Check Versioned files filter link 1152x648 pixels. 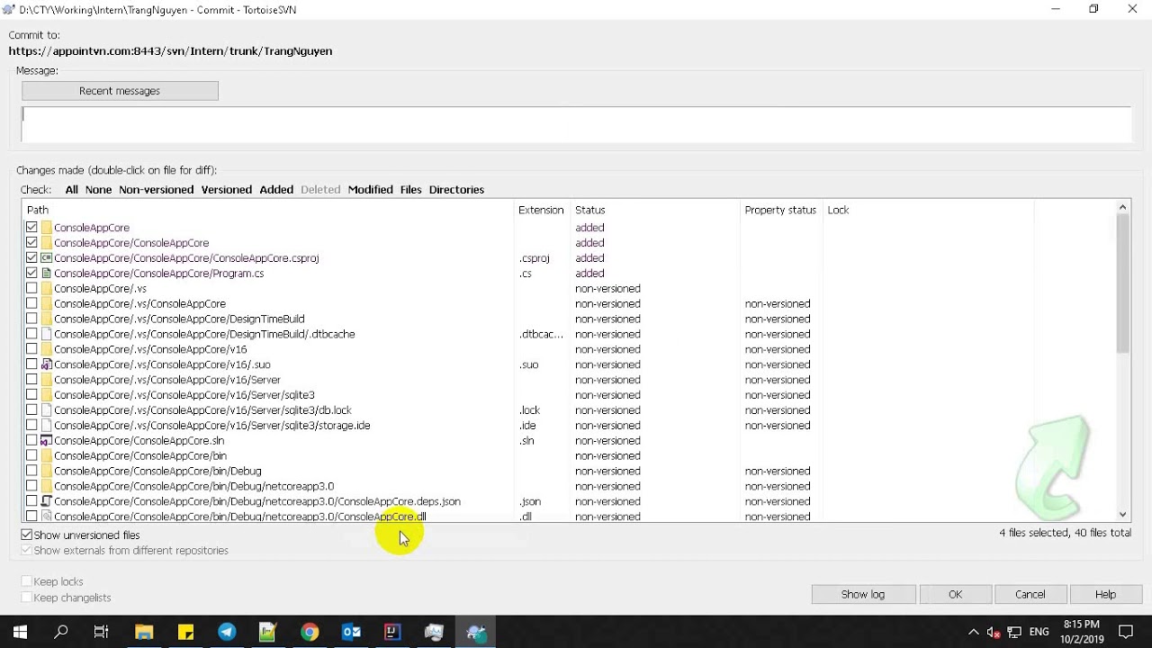pos(226,190)
